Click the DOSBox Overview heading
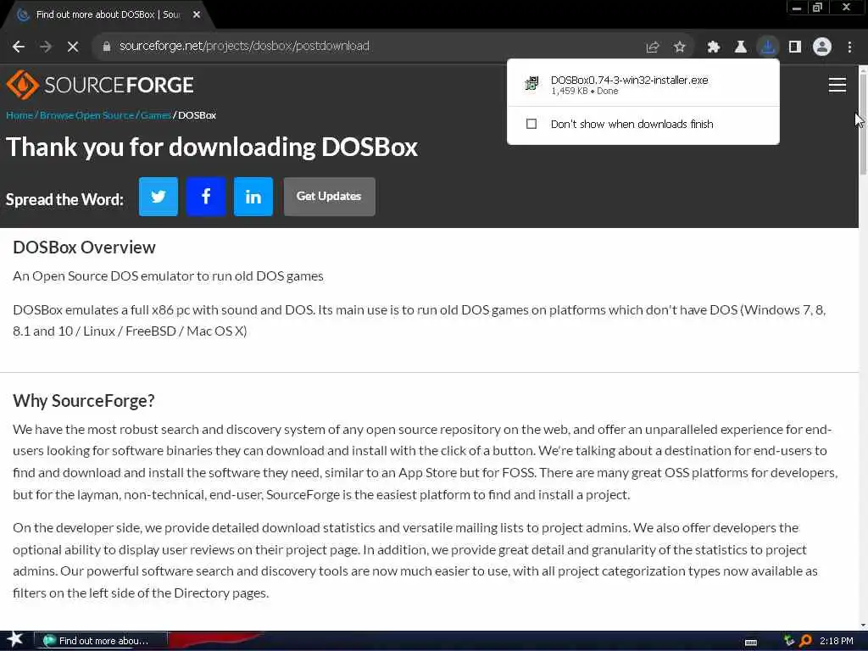Viewport: 868px width, 651px height. 84,248
